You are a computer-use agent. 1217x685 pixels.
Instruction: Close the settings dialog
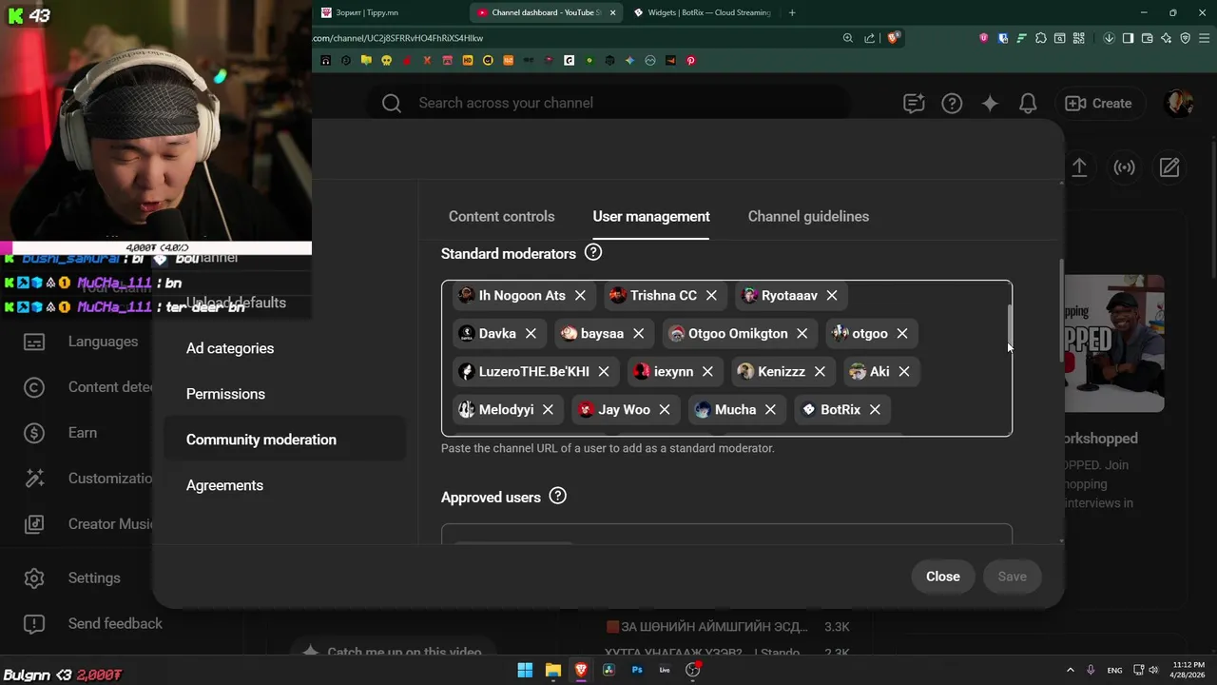943,577
